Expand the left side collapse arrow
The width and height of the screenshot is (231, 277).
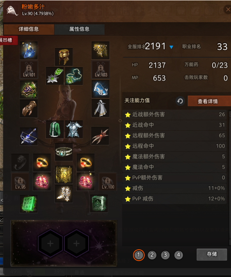[x=2, y=200]
